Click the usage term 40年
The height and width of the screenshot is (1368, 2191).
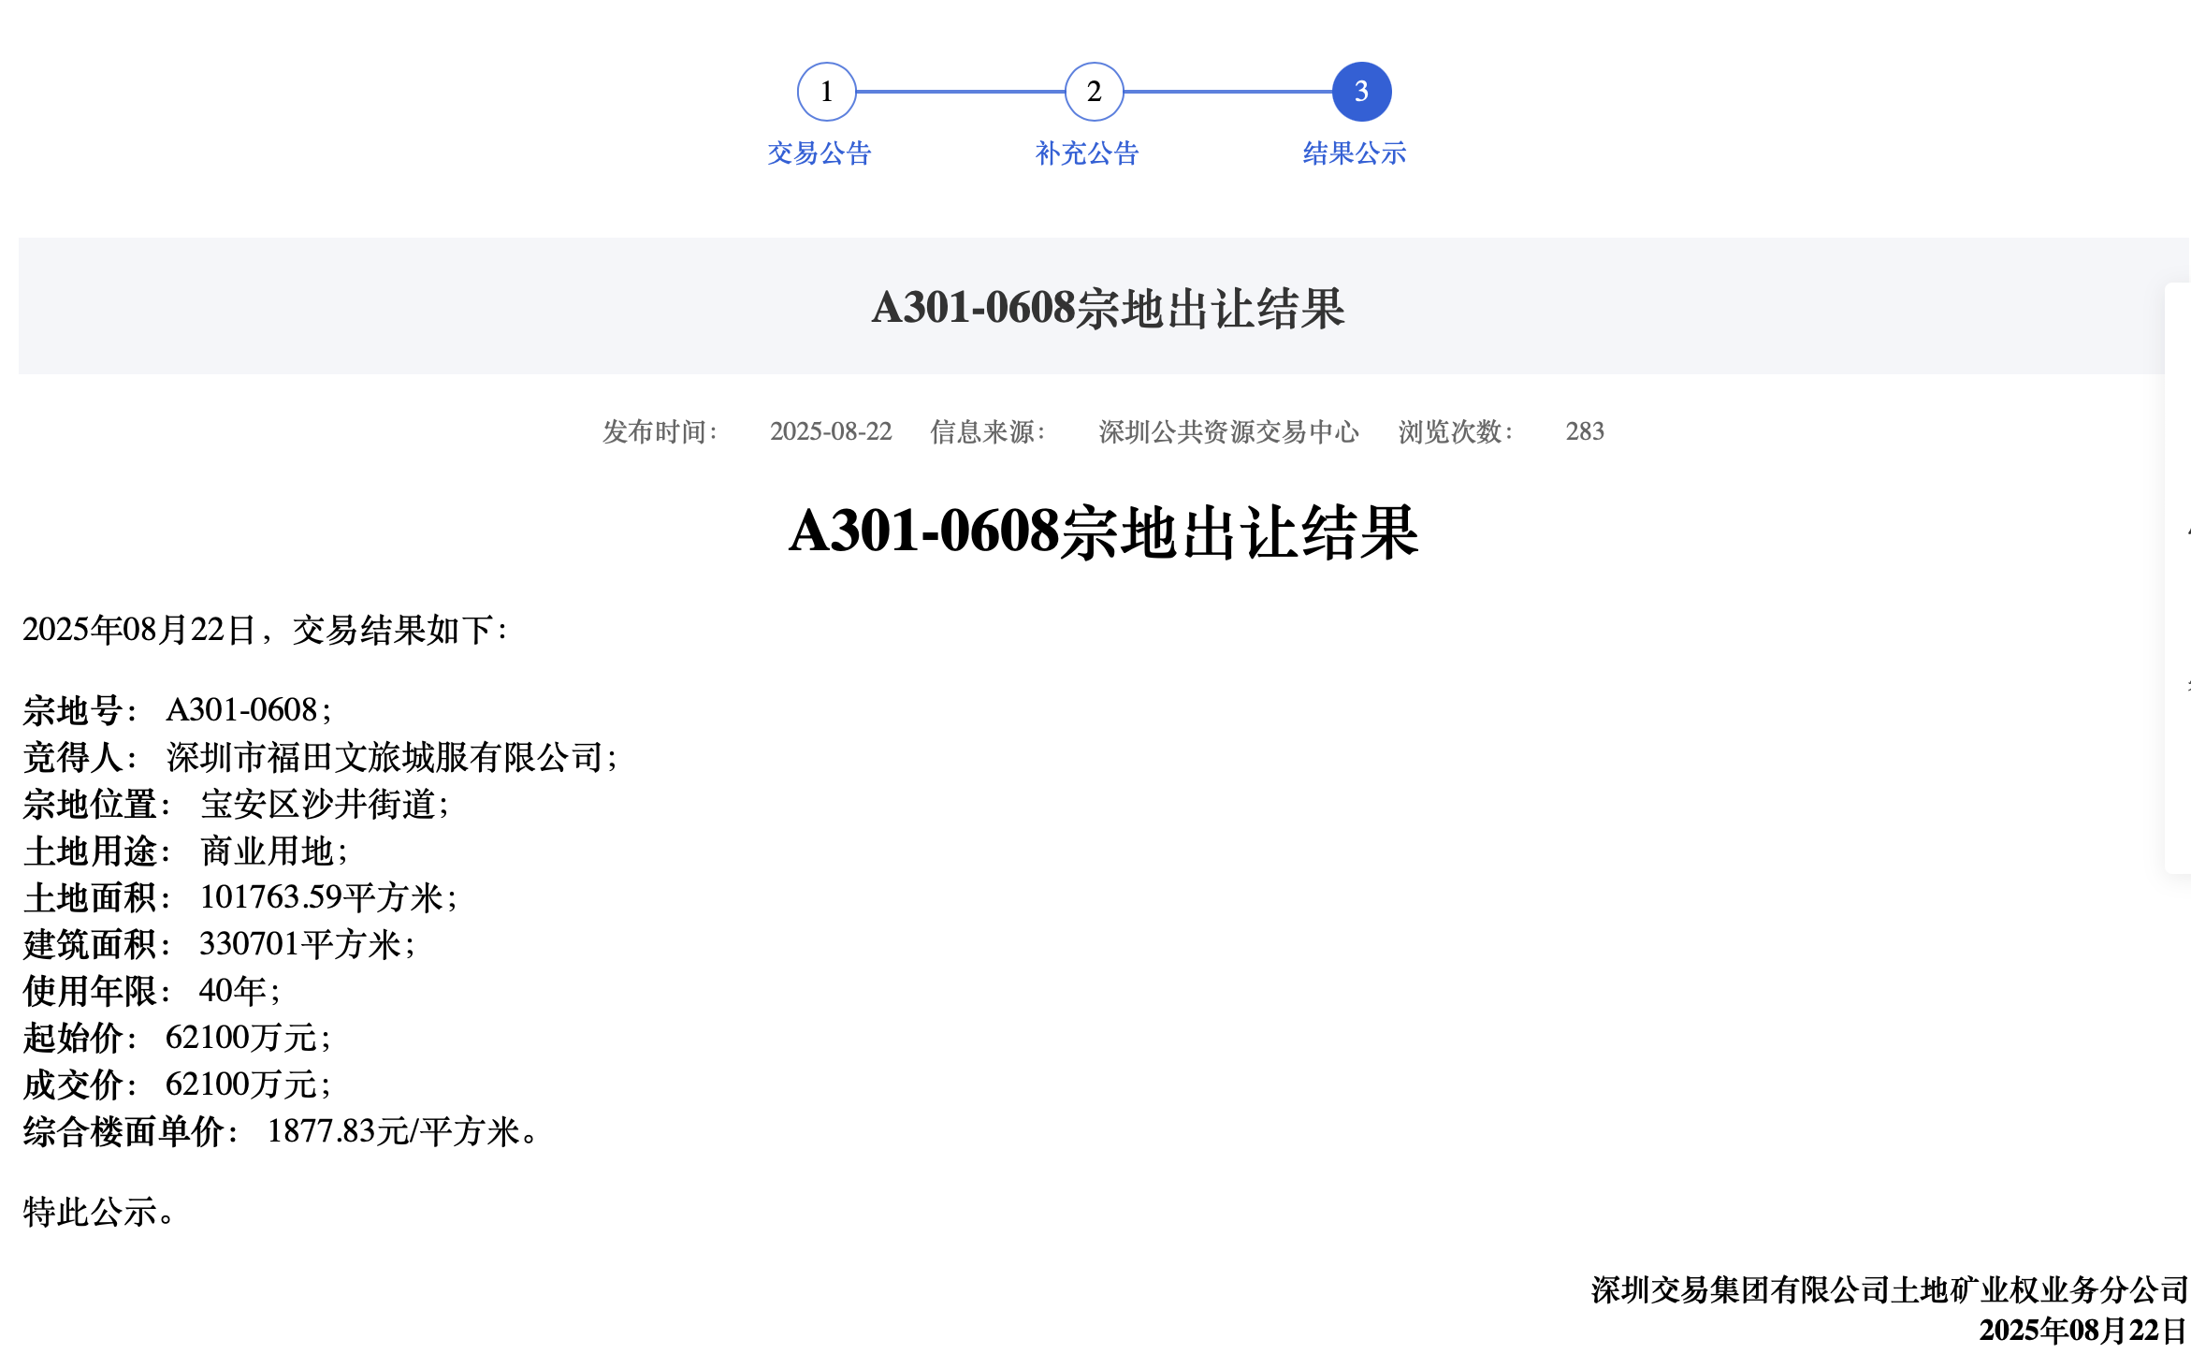coord(233,991)
